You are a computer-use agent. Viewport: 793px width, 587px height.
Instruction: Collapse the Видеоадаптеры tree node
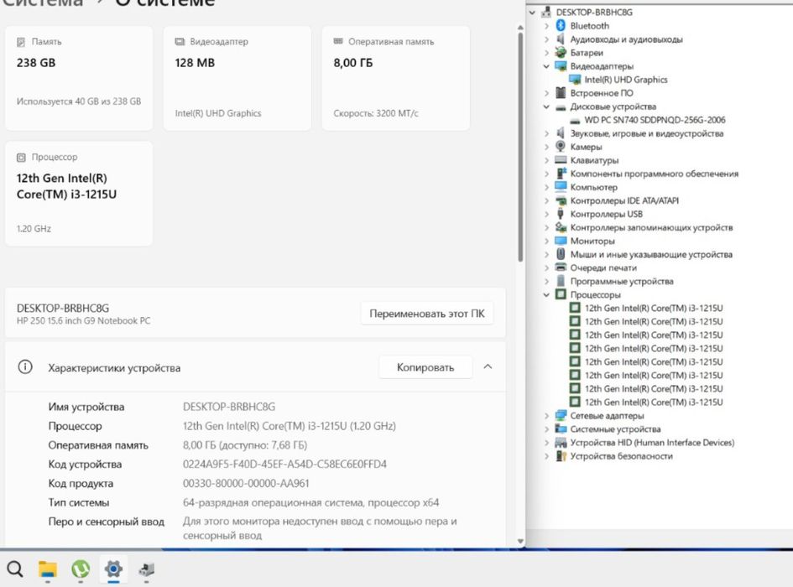click(x=546, y=65)
